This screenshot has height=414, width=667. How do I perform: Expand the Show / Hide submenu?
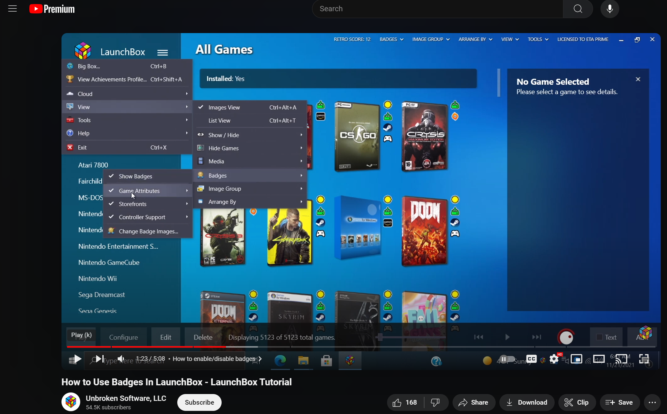point(250,135)
